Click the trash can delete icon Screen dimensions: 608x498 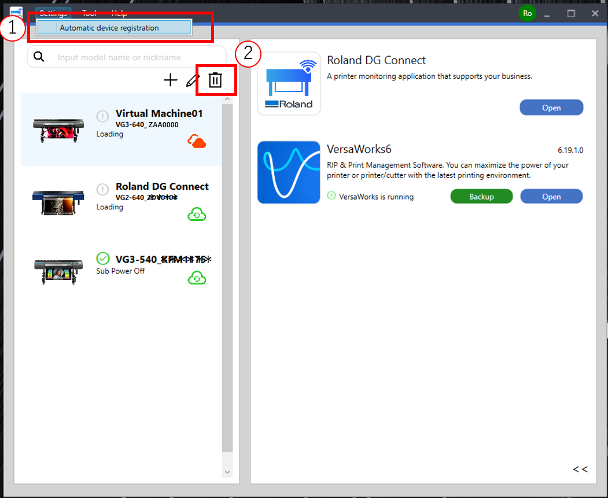[215, 80]
